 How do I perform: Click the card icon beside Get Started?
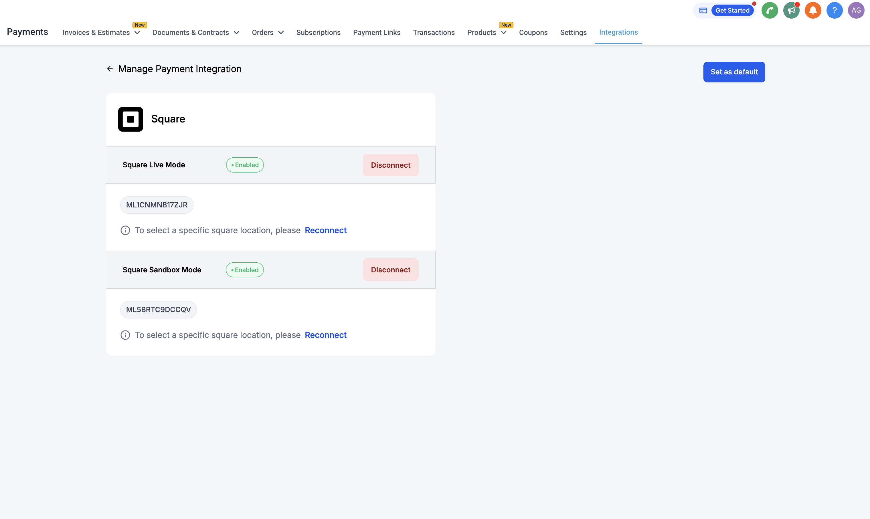(703, 11)
